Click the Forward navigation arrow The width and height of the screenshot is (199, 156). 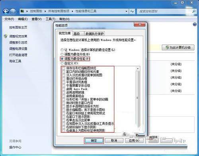tap(13, 11)
